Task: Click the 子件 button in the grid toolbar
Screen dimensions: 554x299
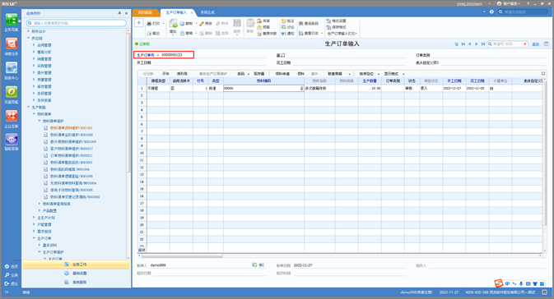Action: click(165, 74)
